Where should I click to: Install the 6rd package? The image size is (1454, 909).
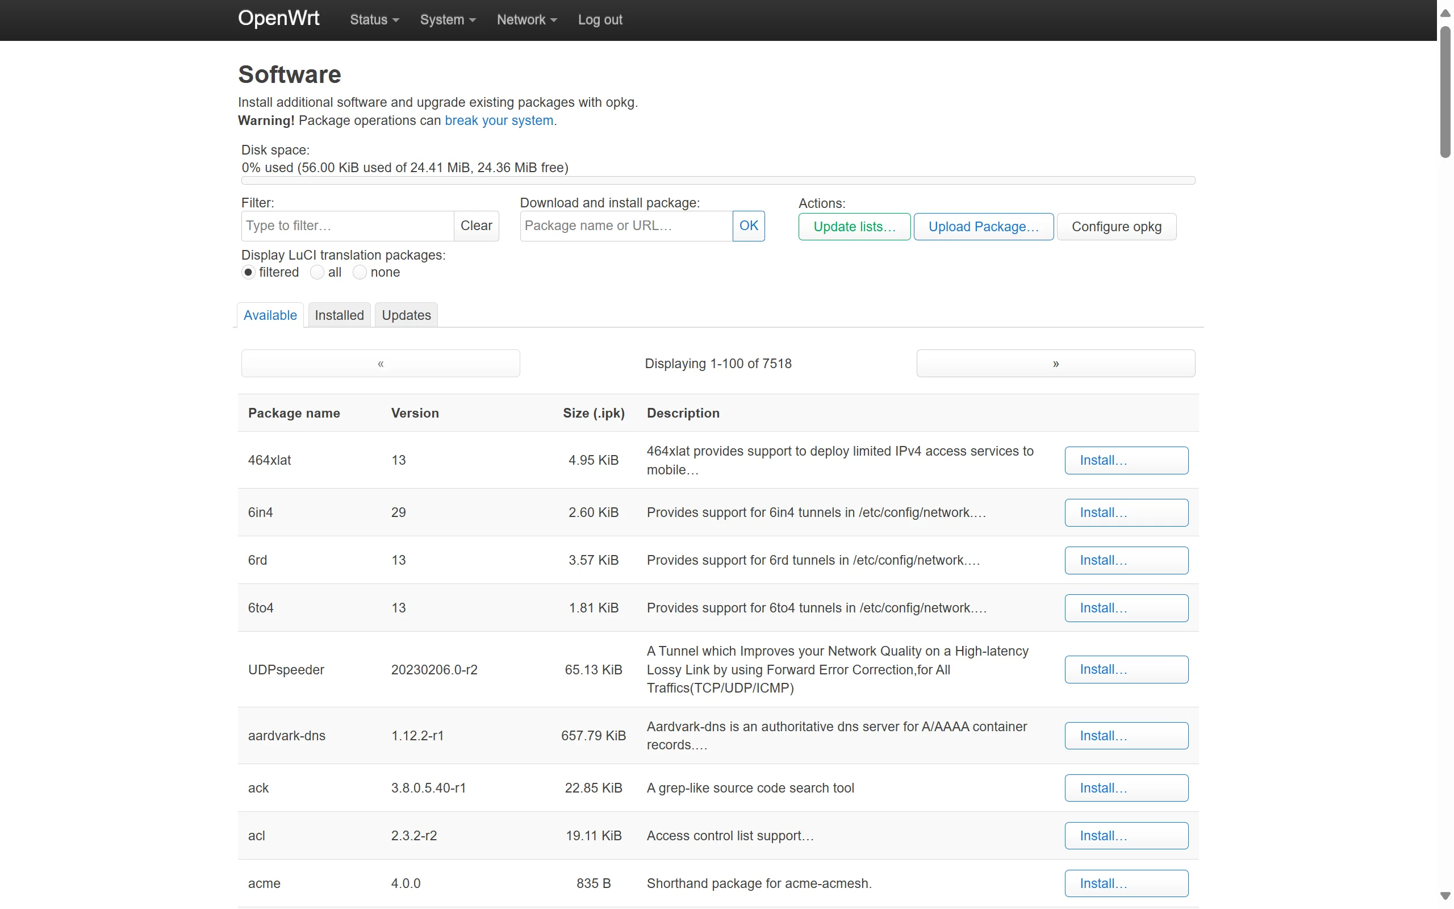pyautogui.click(x=1126, y=560)
